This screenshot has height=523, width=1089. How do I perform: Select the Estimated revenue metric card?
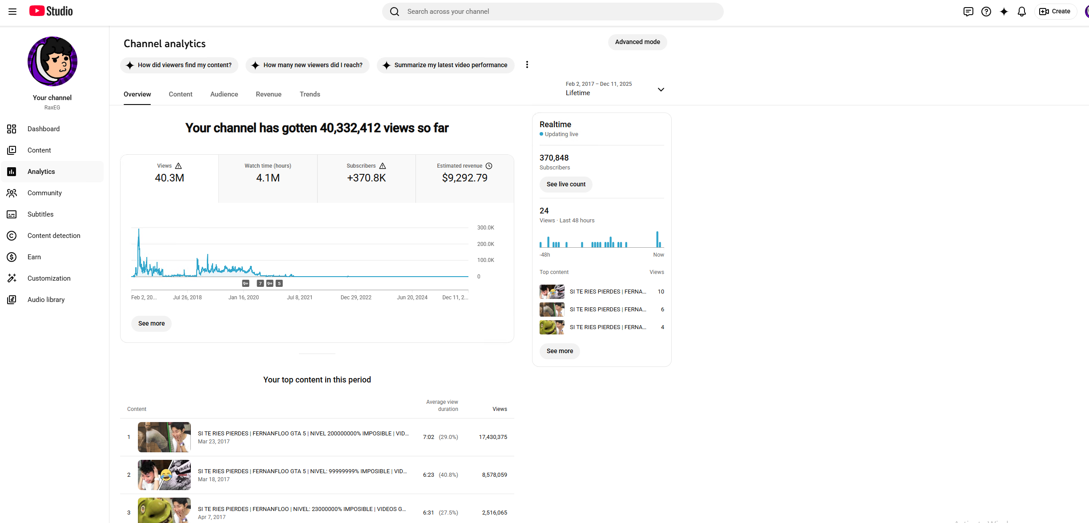point(464,178)
